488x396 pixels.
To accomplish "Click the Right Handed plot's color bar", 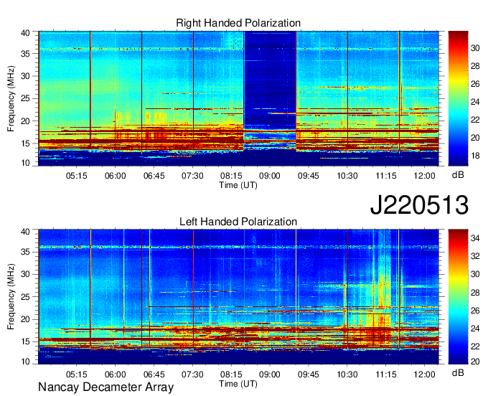I will [x=458, y=98].
